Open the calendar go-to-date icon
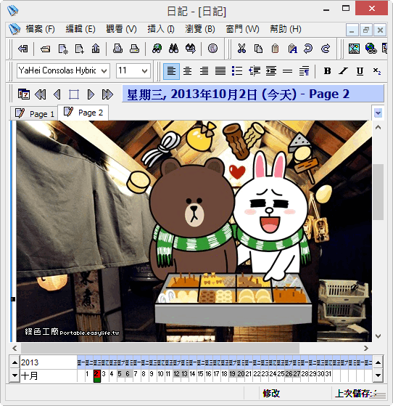The width and height of the screenshot is (393, 406). (x=24, y=94)
